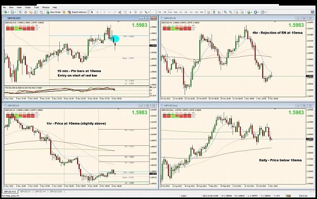Zoom in on the chart
Screen dimensions: 317x199
[x=225, y=12]
